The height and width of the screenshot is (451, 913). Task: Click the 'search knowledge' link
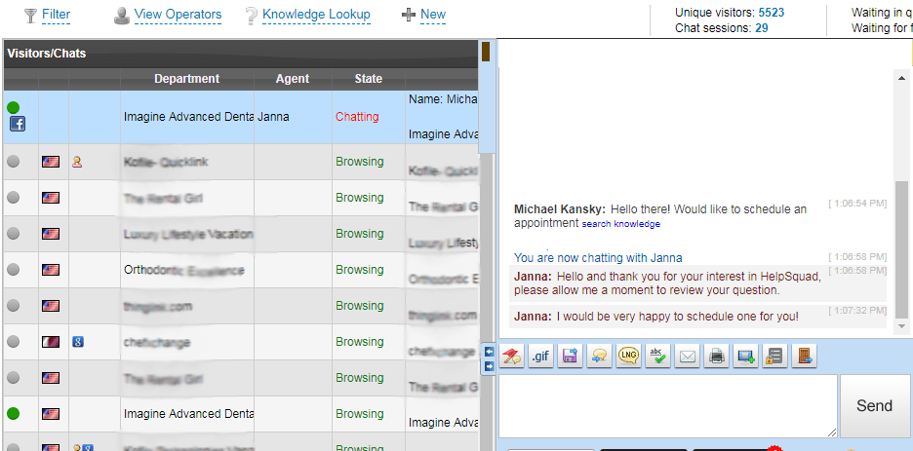620,224
